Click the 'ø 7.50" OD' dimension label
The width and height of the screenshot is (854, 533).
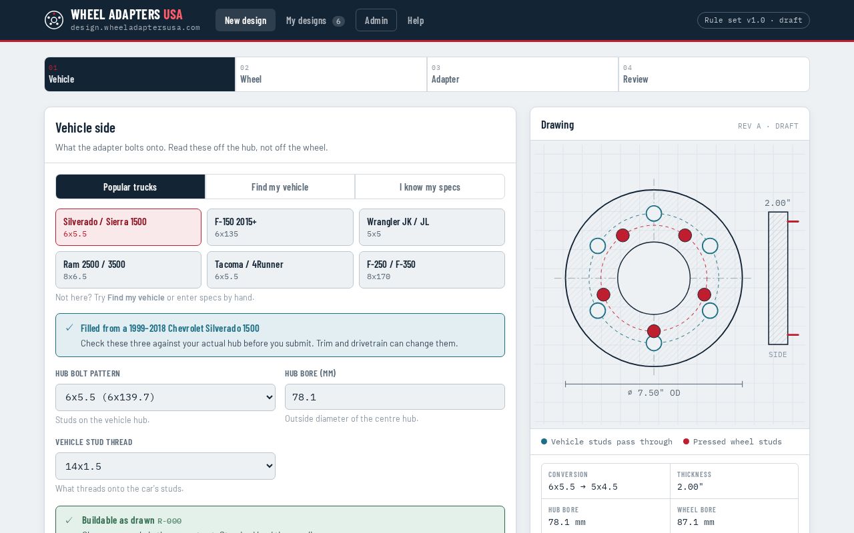pyautogui.click(x=654, y=393)
